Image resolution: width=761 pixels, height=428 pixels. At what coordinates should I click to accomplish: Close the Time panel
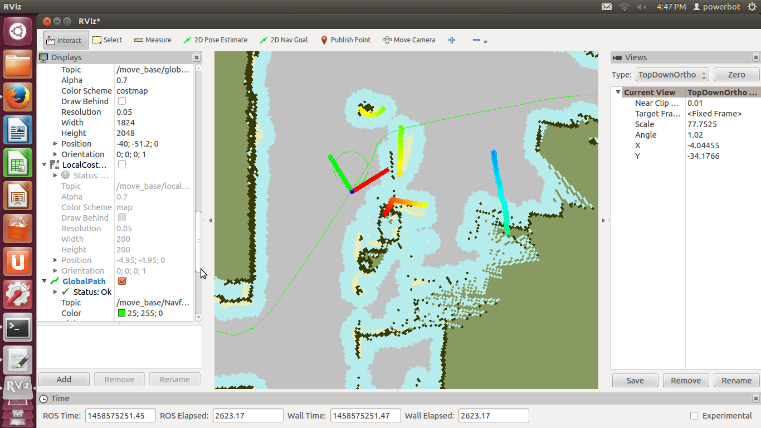click(x=755, y=398)
